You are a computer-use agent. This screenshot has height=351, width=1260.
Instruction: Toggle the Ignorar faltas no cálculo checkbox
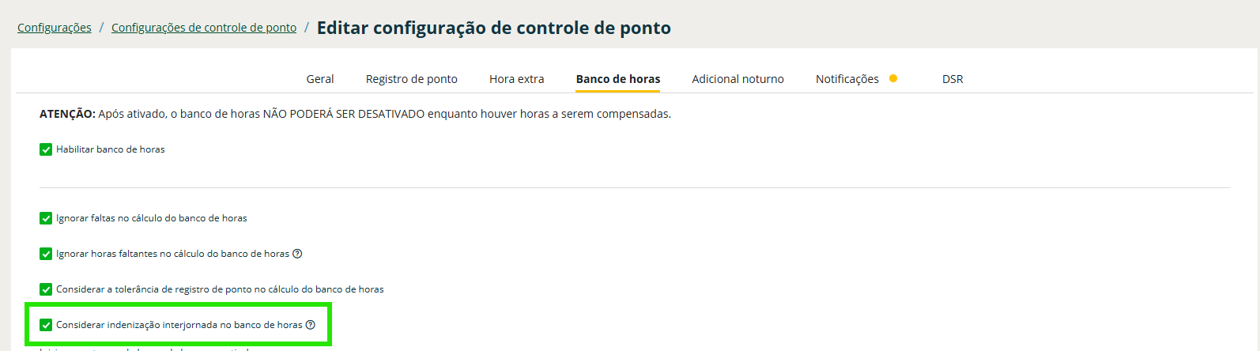[x=46, y=218]
